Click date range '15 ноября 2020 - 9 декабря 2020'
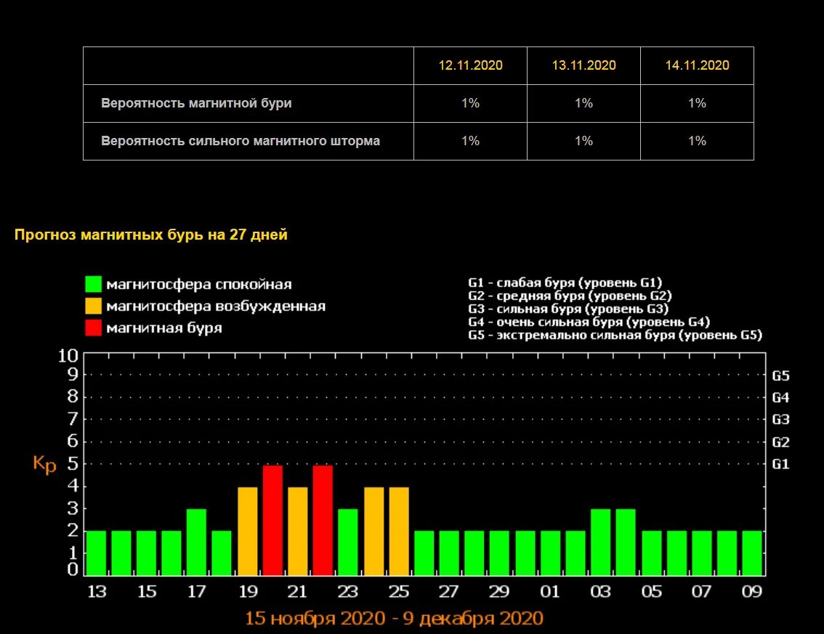The height and width of the screenshot is (634, 824). (394, 618)
